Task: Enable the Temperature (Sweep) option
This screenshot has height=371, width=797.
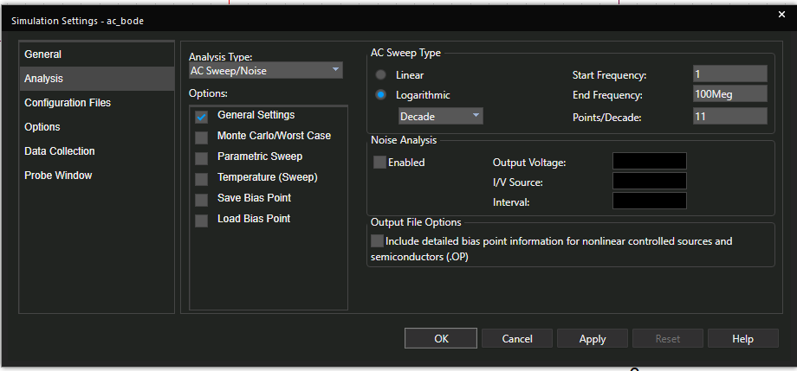Action: [202, 178]
